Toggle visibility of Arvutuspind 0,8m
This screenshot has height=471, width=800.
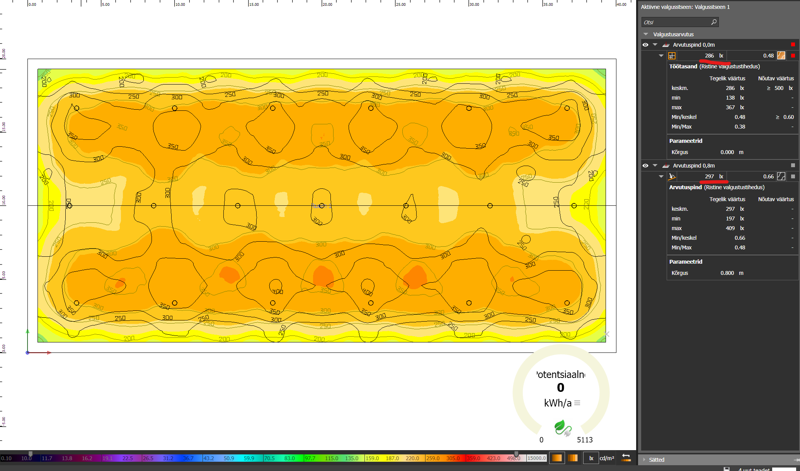pos(645,166)
